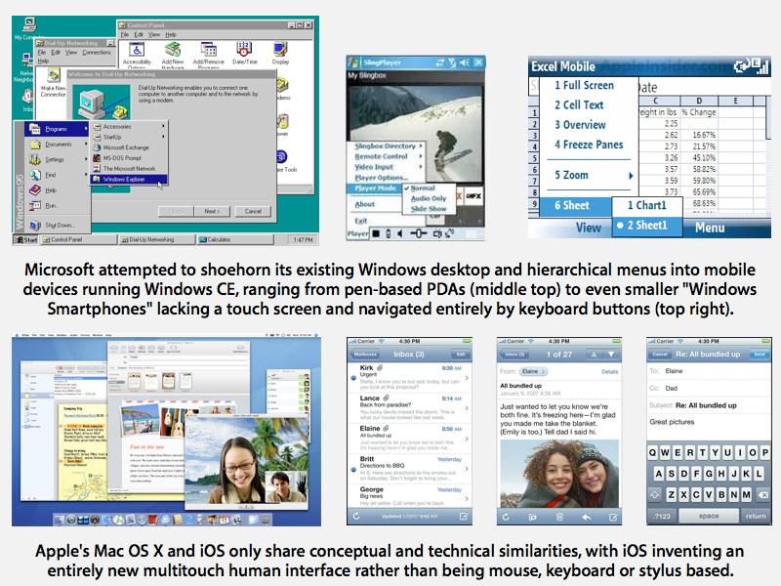Image resolution: width=781 pixels, height=586 pixels.
Task: Tap the compose icon in the Inbox list toolbar
Action: [x=463, y=517]
